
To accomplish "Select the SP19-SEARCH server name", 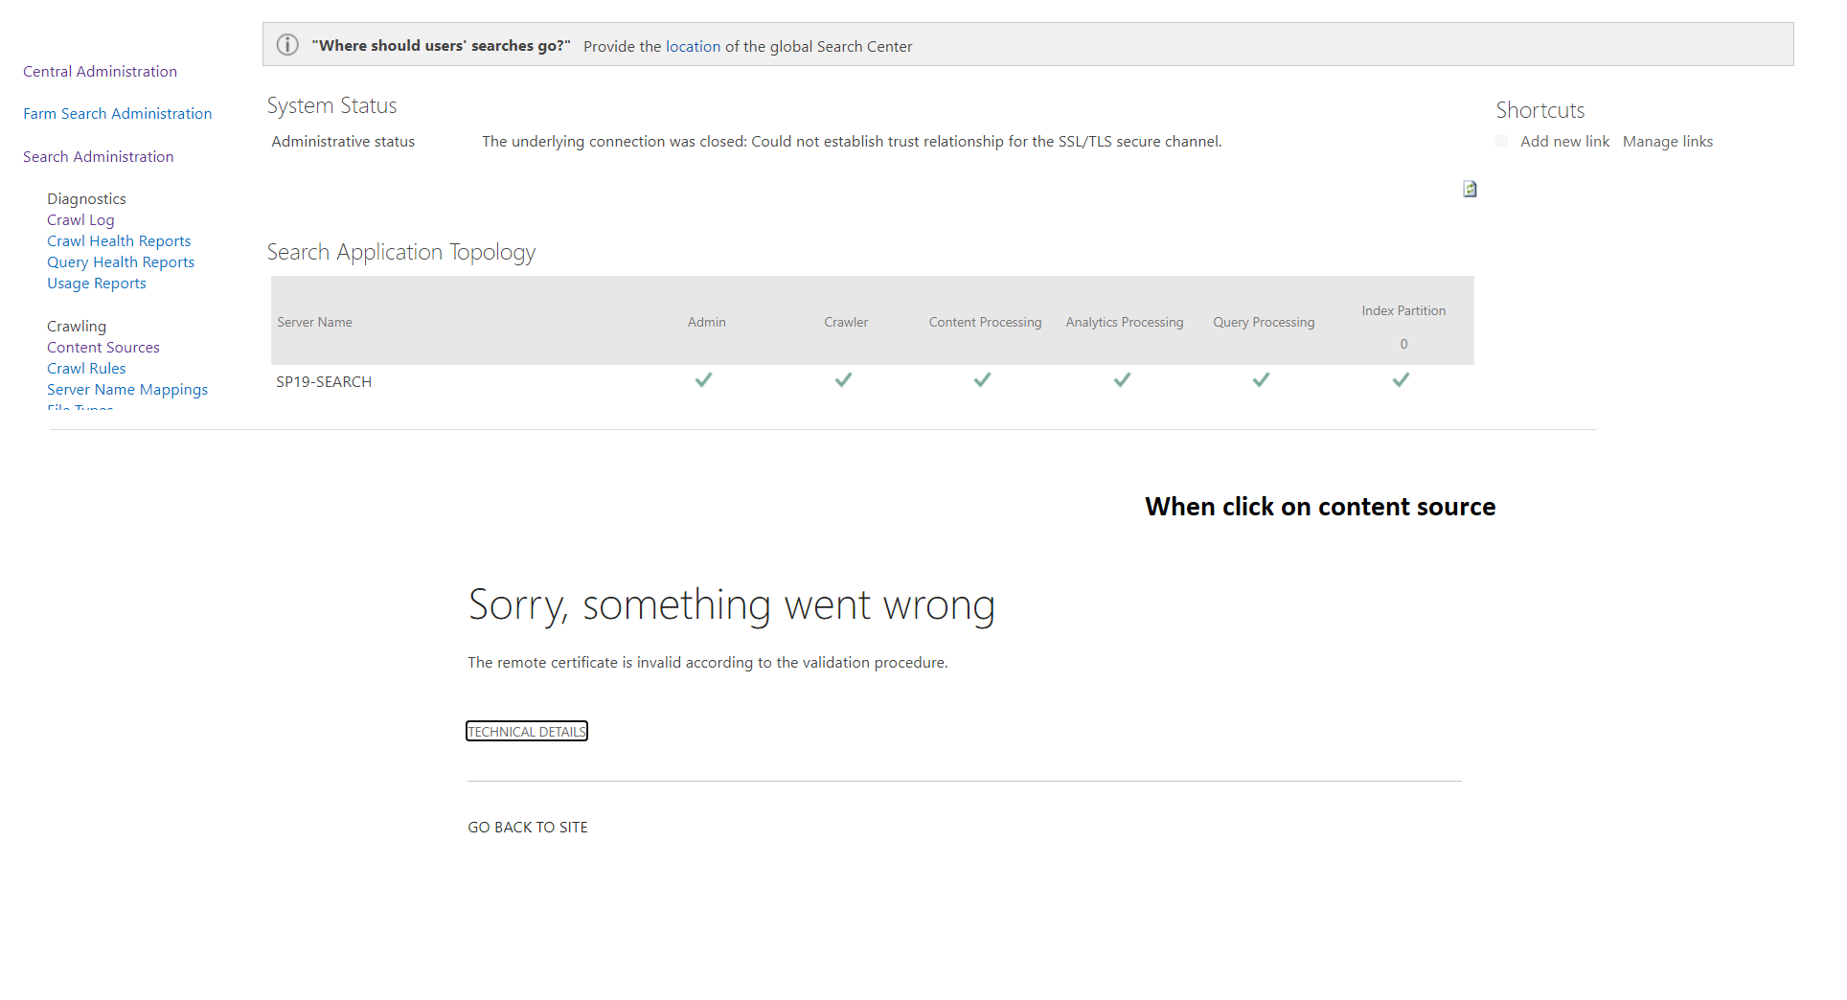I will (x=323, y=381).
